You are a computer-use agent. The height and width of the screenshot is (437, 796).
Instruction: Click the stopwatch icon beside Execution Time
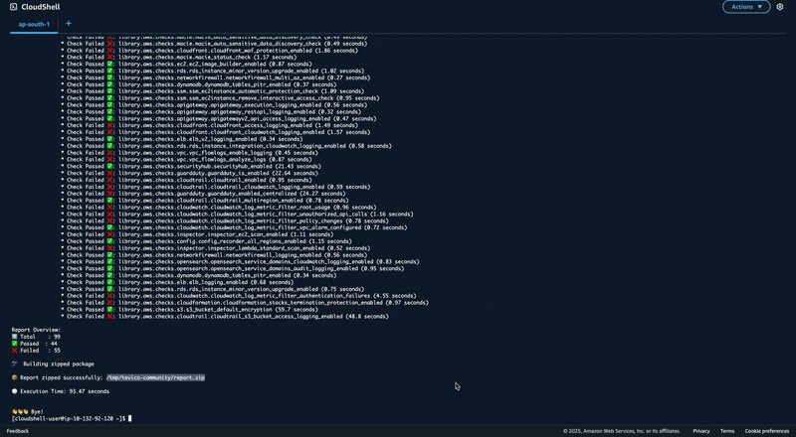[15, 391]
